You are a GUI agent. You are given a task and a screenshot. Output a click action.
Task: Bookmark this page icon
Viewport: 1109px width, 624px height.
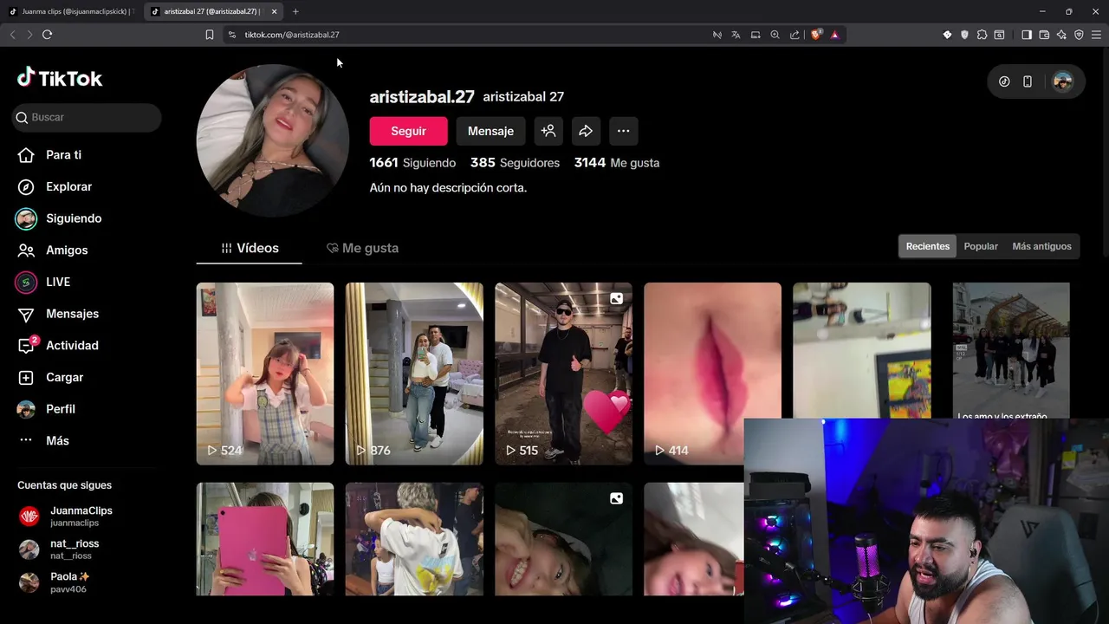(210, 35)
